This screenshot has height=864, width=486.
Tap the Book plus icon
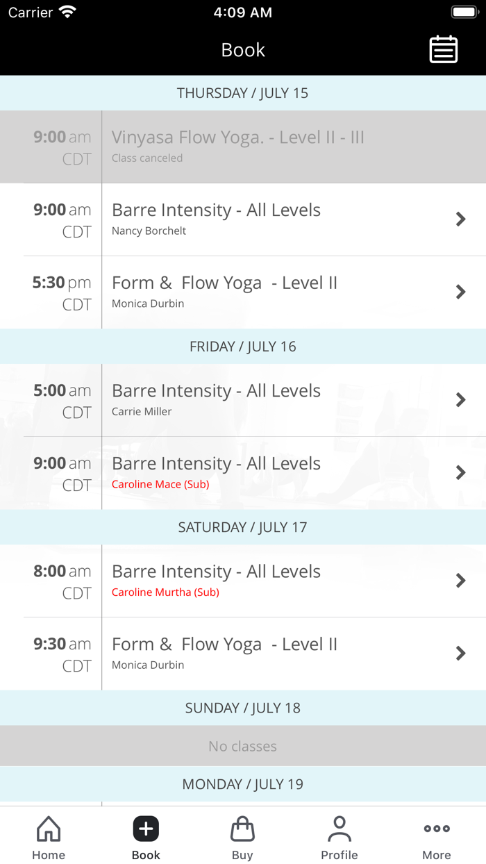coord(145,828)
